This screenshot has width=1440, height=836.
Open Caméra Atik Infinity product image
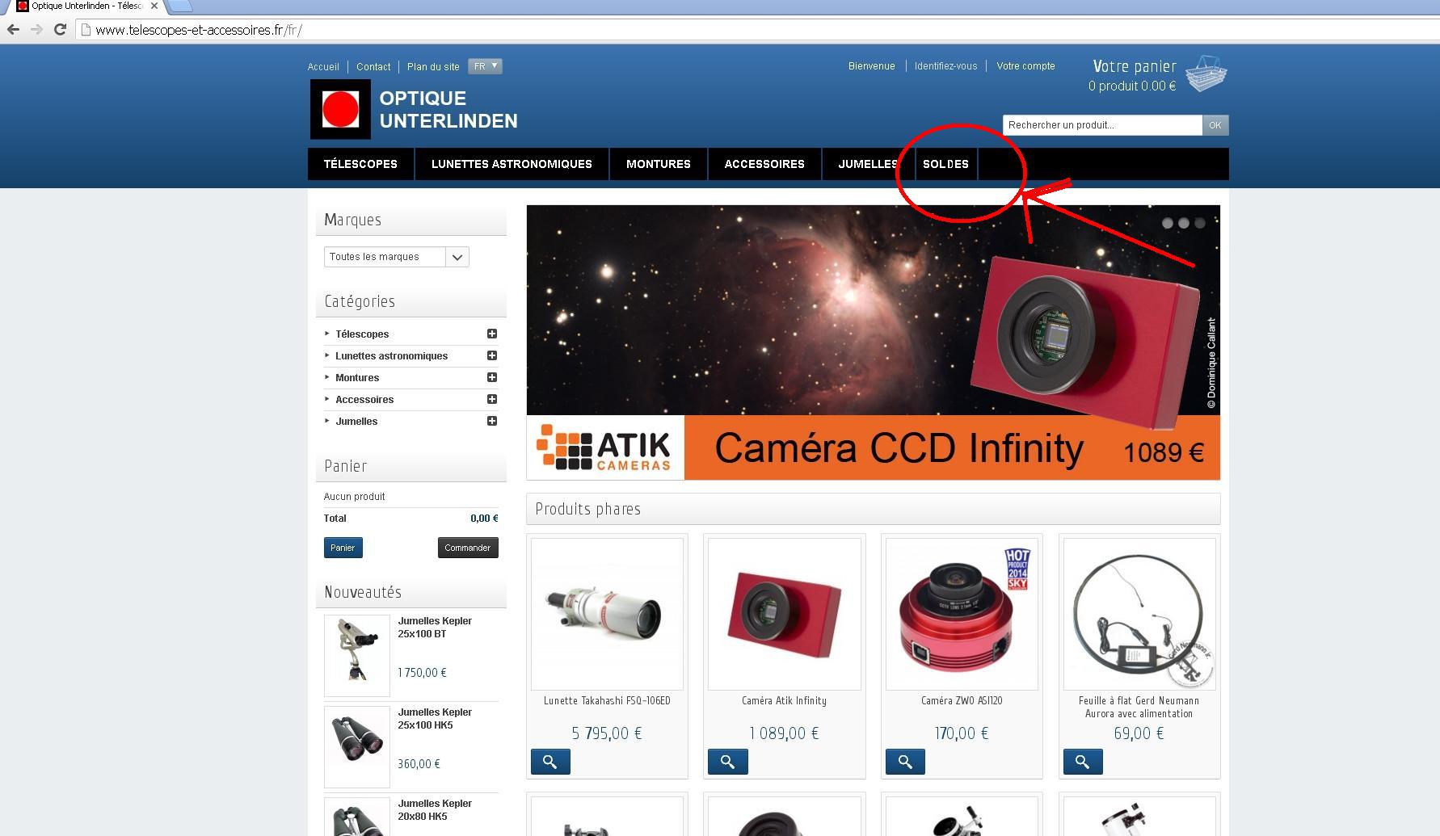pyautogui.click(x=784, y=614)
